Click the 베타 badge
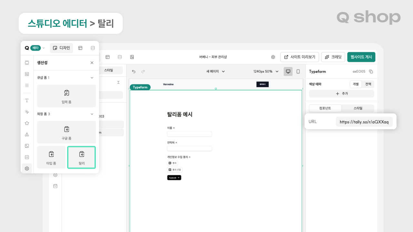This screenshot has height=232, width=413. point(35,48)
